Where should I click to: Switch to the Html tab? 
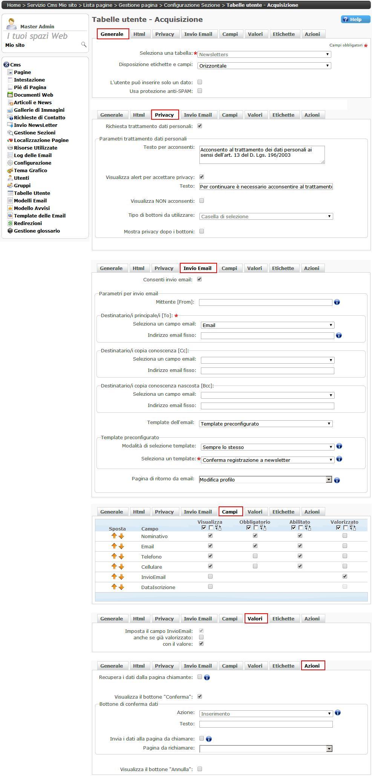coord(139,34)
